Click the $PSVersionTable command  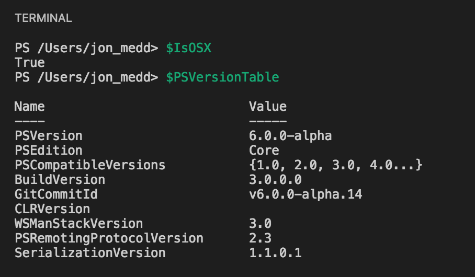[222, 77]
